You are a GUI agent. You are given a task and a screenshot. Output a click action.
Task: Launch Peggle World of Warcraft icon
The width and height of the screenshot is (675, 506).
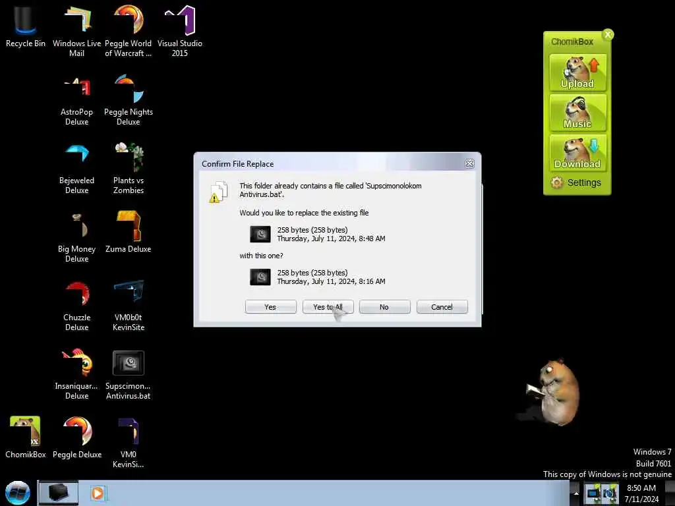click(129, 30)
